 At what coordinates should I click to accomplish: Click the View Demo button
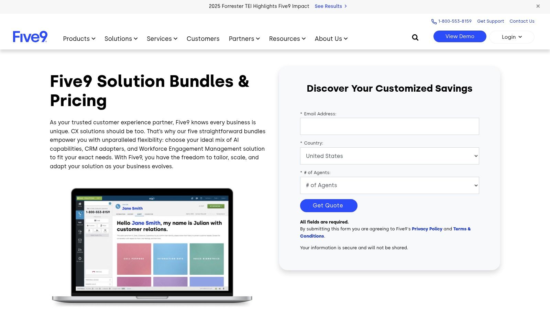point(460,36)
